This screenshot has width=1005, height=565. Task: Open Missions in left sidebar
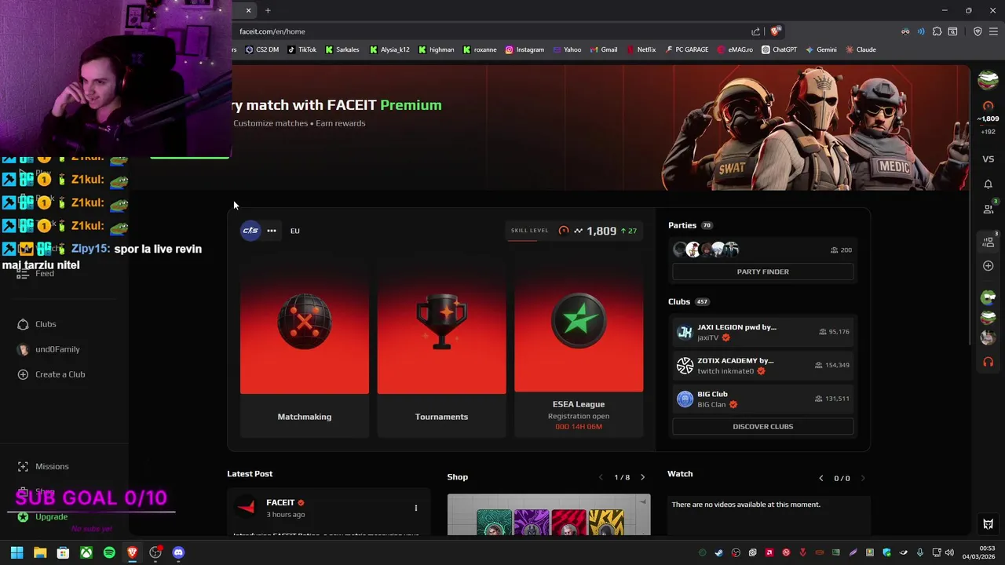(x=43, y=466)
